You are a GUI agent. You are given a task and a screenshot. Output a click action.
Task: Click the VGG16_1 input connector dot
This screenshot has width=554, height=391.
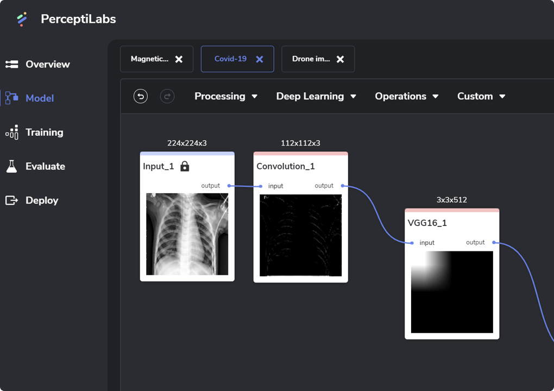(x=412, y=243)
